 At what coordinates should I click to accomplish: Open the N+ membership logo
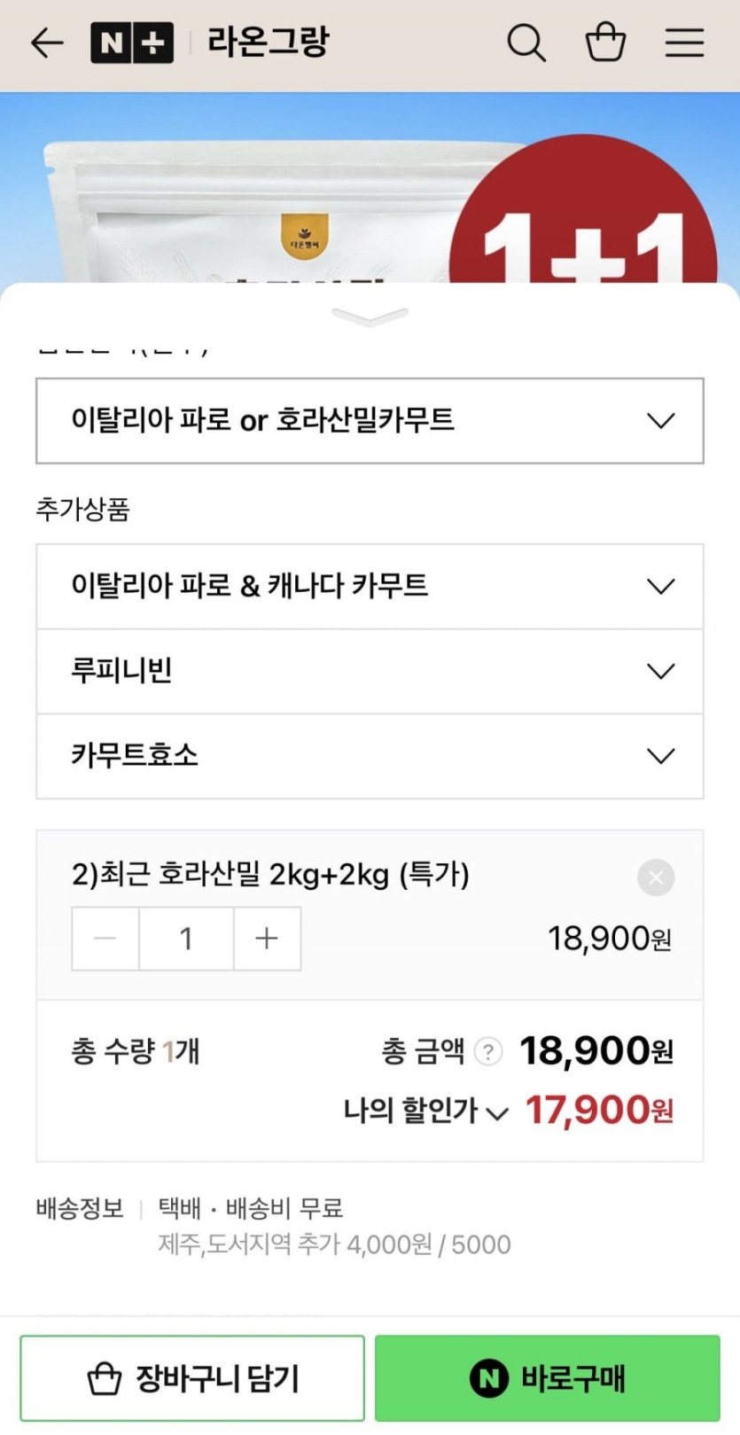pyautogui.click(x=131, y=43)
